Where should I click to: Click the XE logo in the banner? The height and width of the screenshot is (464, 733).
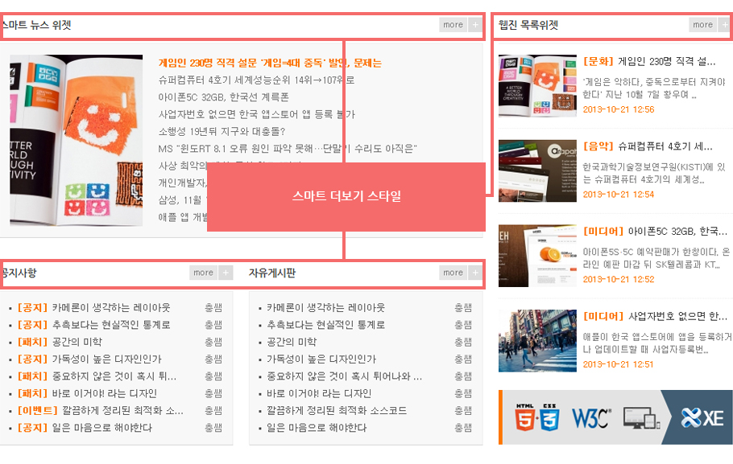702,418
